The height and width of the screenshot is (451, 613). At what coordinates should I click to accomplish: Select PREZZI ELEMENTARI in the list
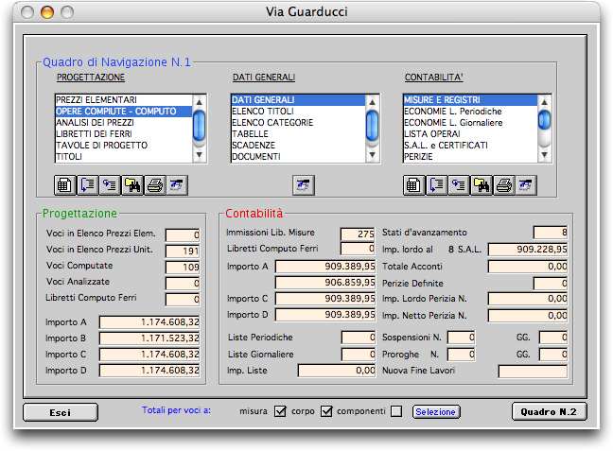pyautogui.click(x=124, y=100)
